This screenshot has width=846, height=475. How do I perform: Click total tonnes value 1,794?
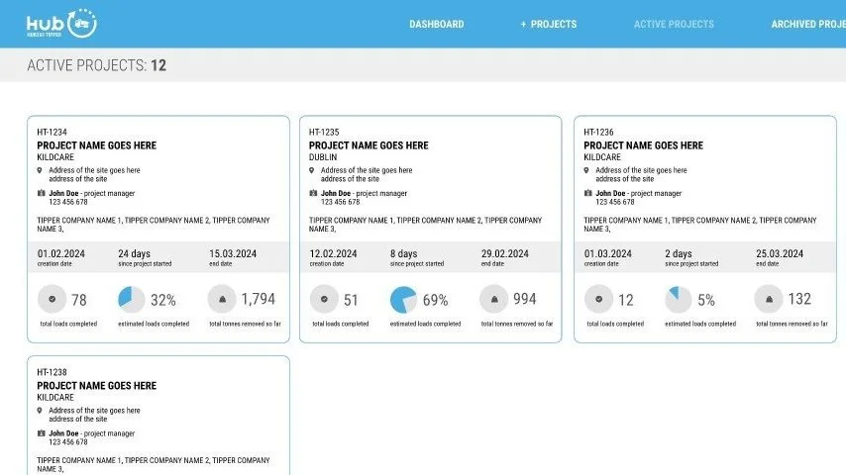(x=258, y=299)
